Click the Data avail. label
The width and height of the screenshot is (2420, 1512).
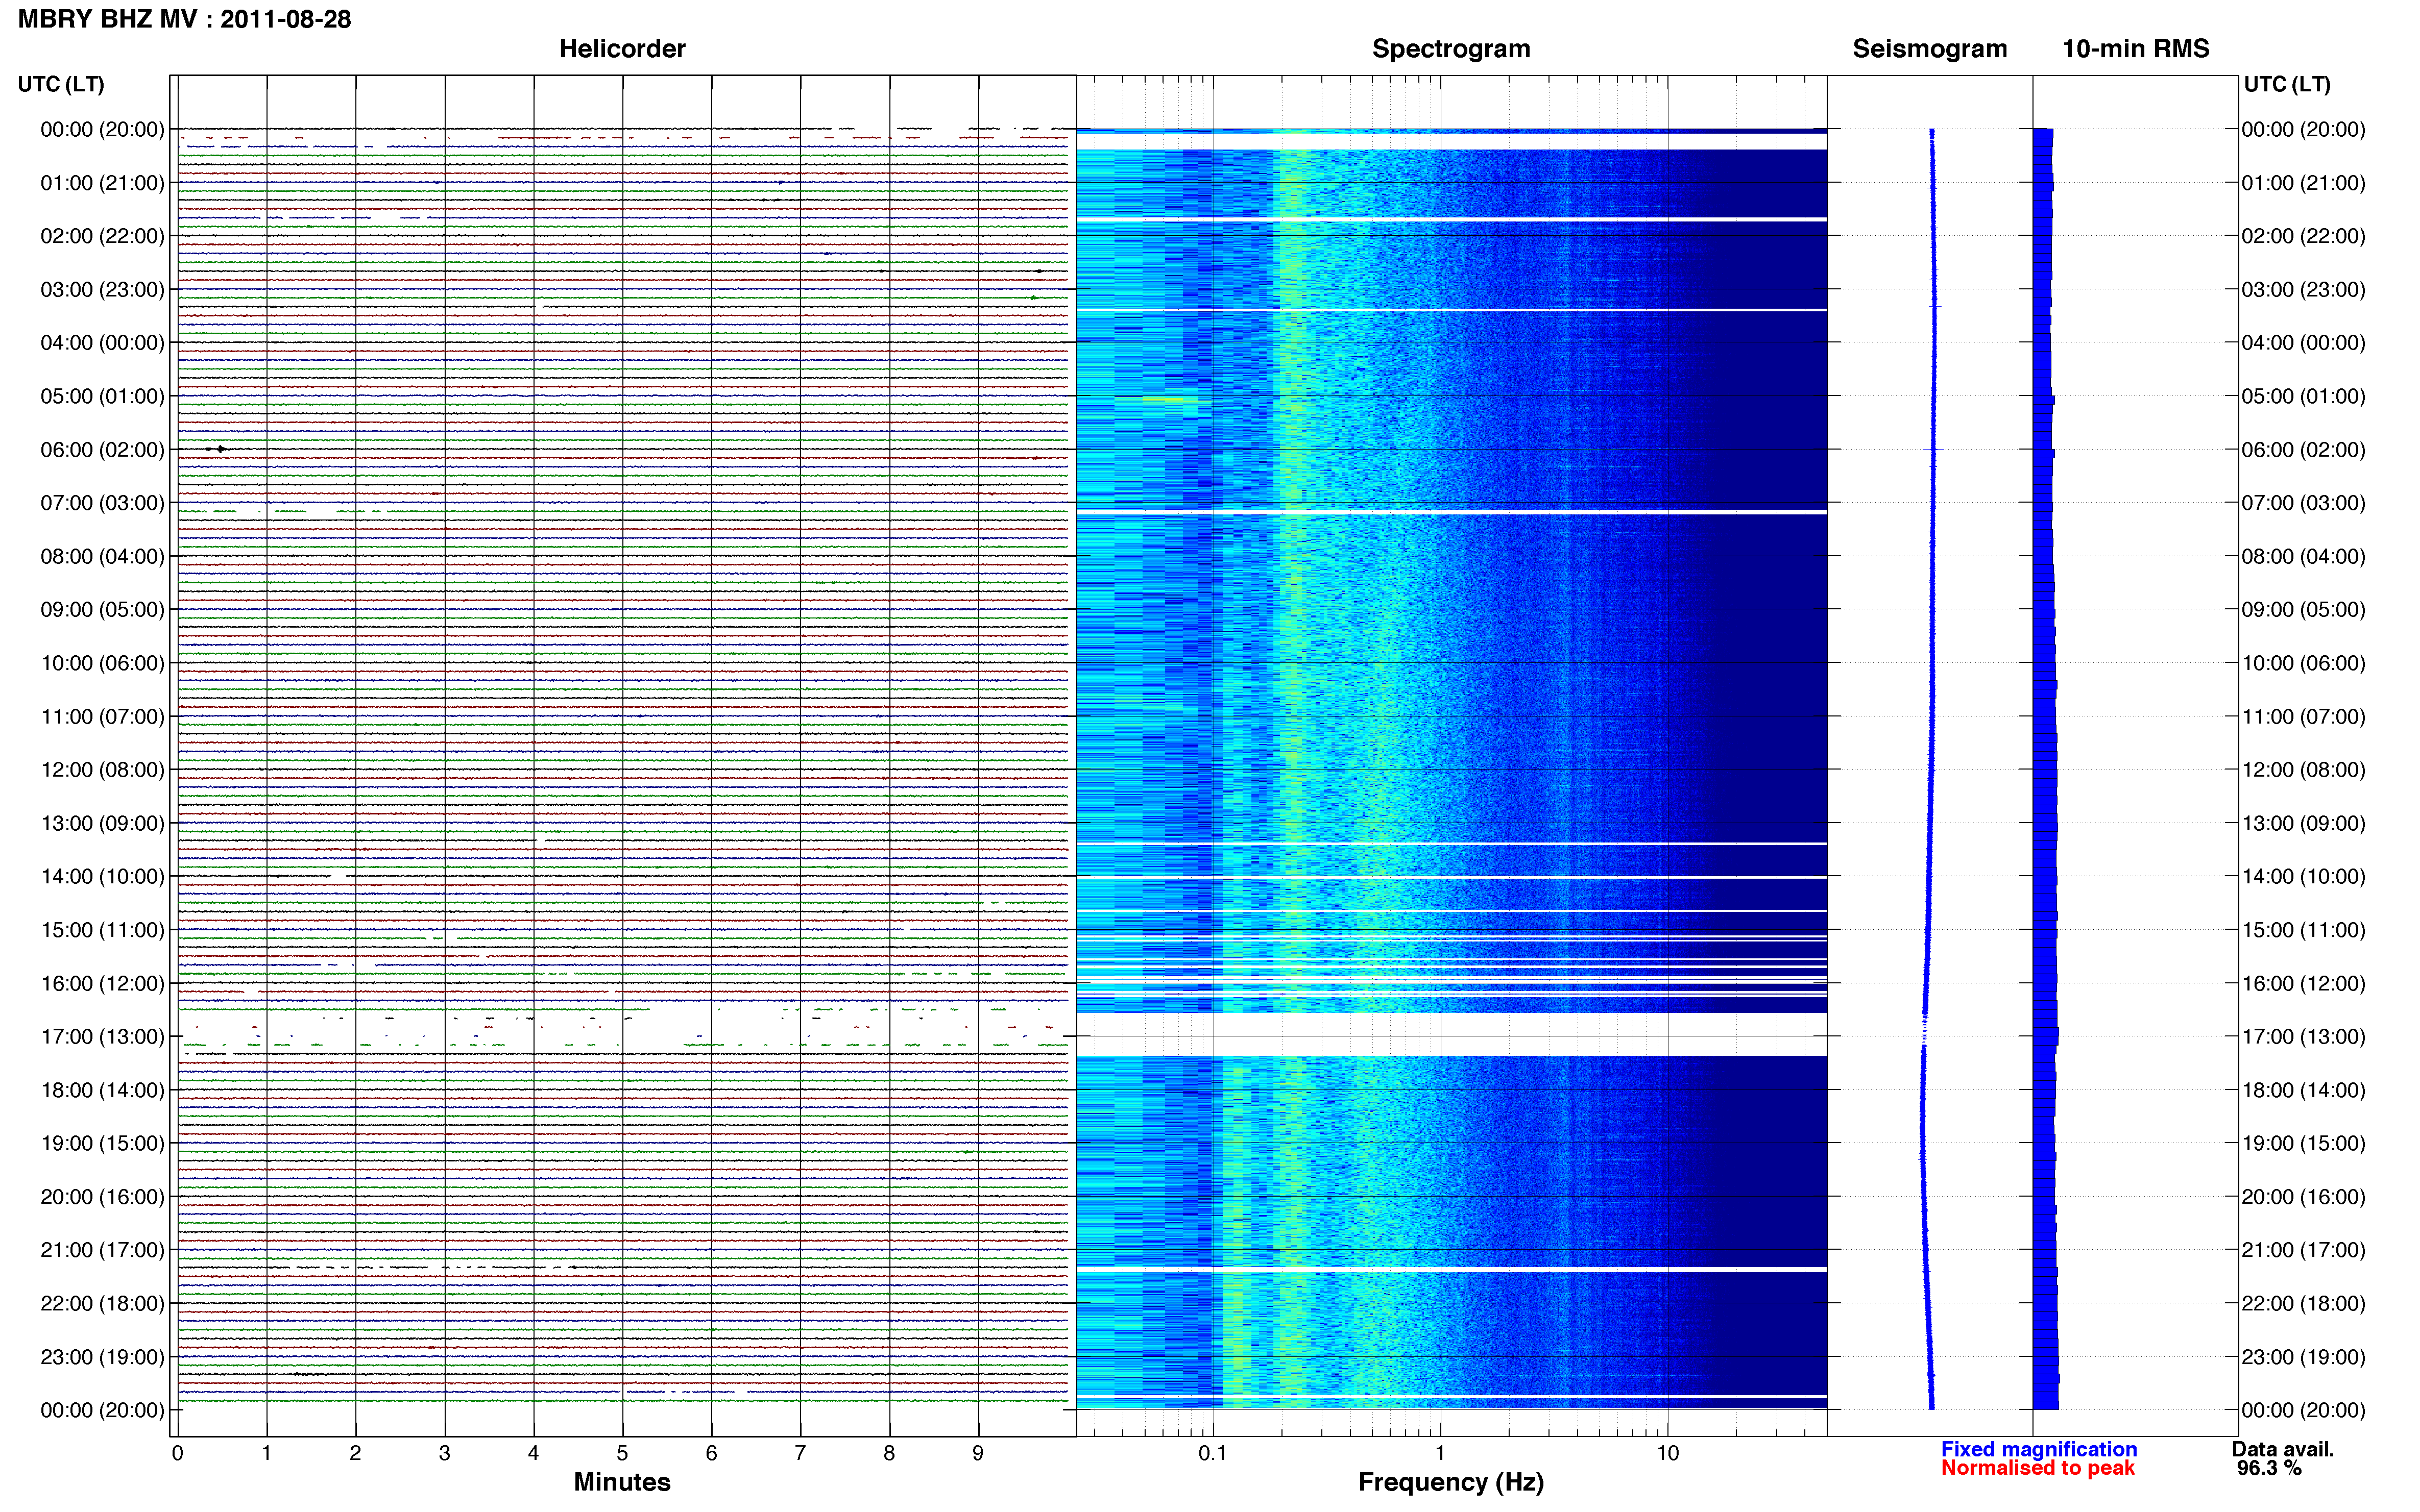(2282, 1449)
